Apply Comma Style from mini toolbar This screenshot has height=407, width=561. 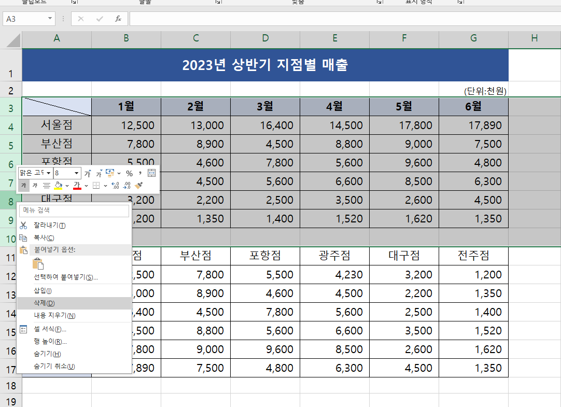click(140, 174)
